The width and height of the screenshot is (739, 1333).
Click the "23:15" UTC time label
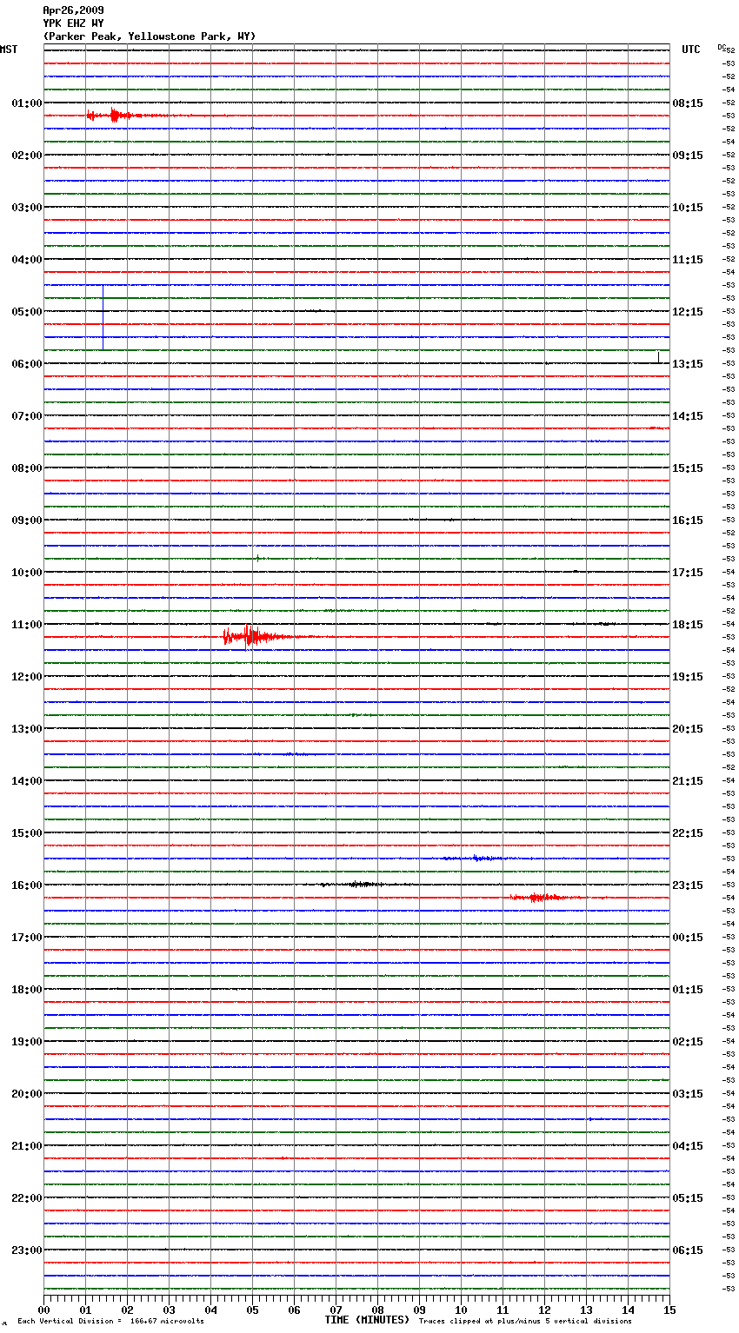pos(688,885)
